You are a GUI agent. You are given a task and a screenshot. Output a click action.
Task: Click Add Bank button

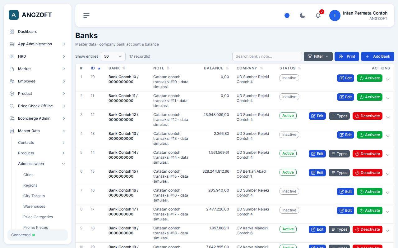click(x=377, y=56)
